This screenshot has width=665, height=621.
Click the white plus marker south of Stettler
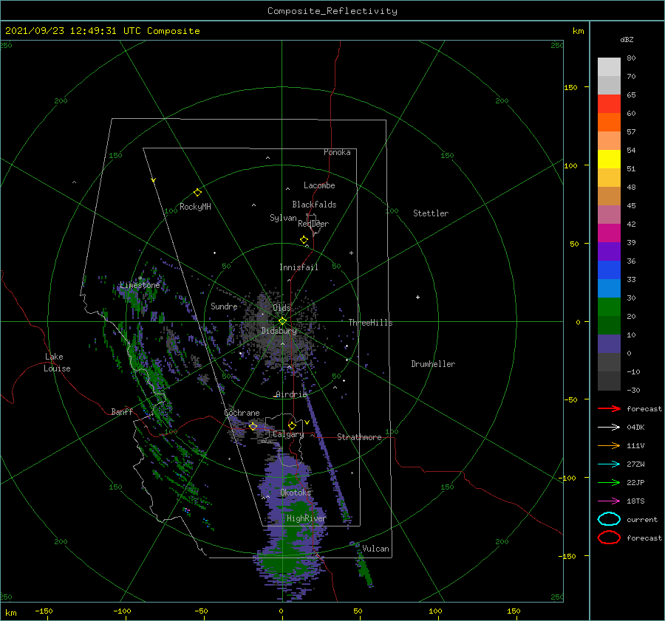(417, 297)
